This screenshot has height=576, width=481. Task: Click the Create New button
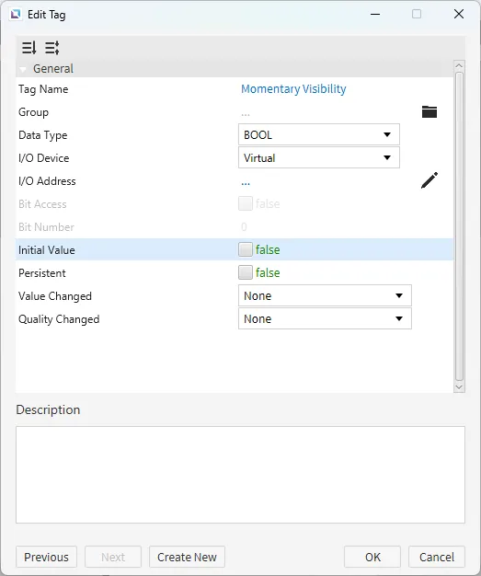[x=187, y=557]
